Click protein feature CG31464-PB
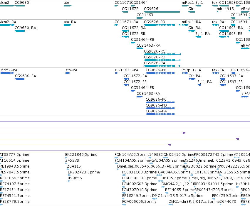 pyautogui.click(x=133, y=91)
